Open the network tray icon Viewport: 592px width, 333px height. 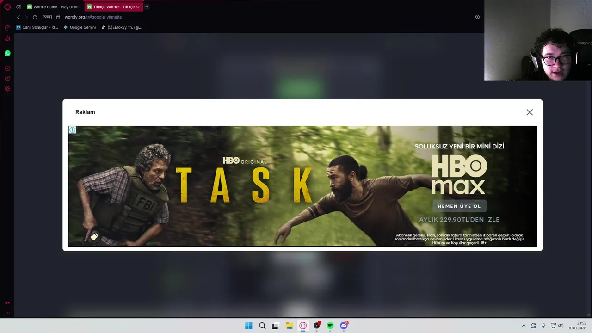pyautogui.click(x=553, y=326)
